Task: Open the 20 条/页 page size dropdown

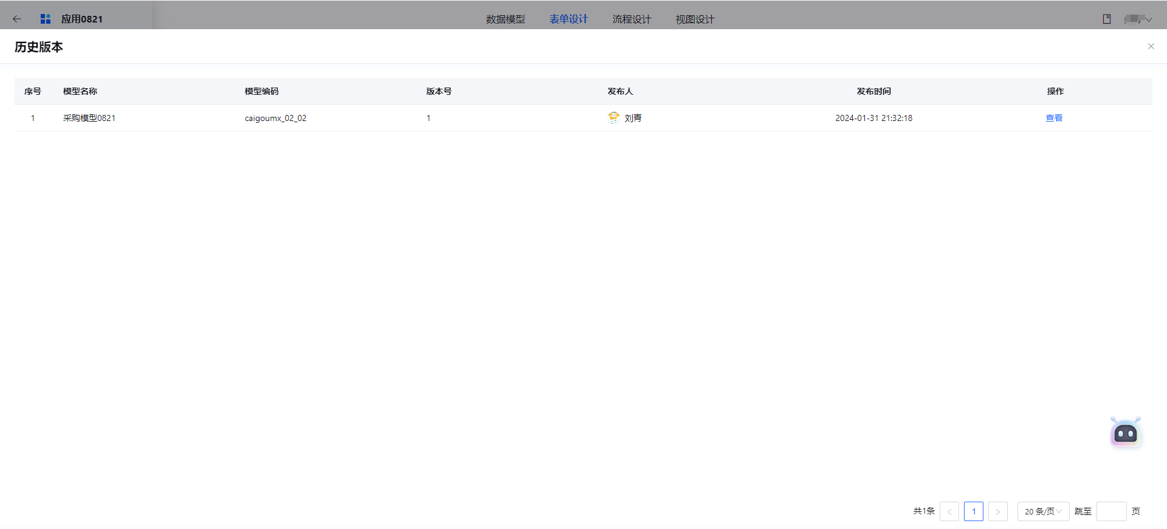Action: point(1043,511)
